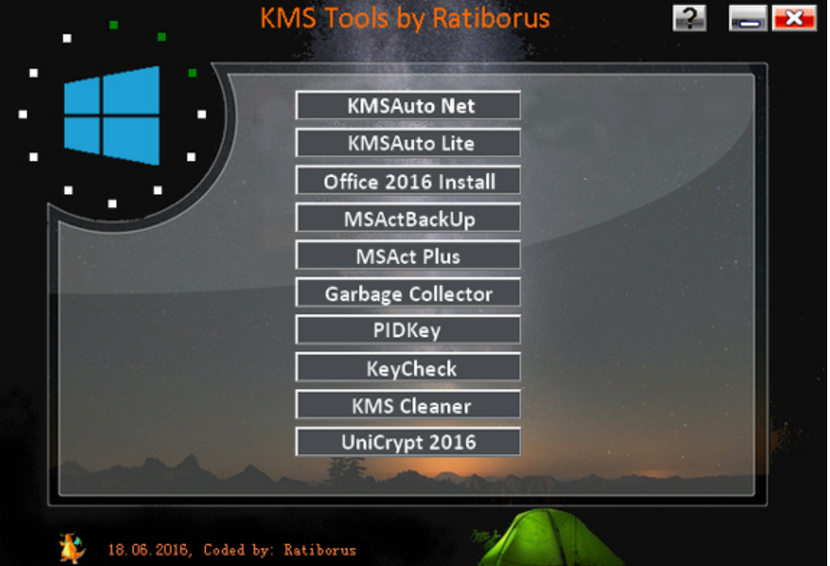Select the KeyCheck button
This screenshot has width=830, height=566.
tap(407, 368)
